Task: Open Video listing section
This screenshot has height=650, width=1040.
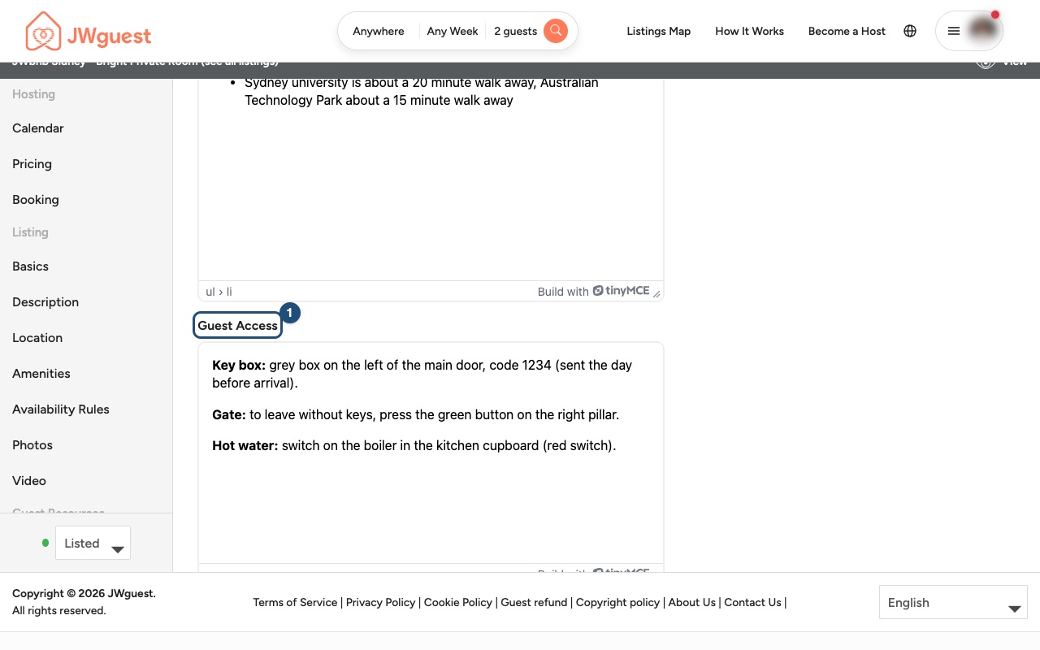Action: 29,481
